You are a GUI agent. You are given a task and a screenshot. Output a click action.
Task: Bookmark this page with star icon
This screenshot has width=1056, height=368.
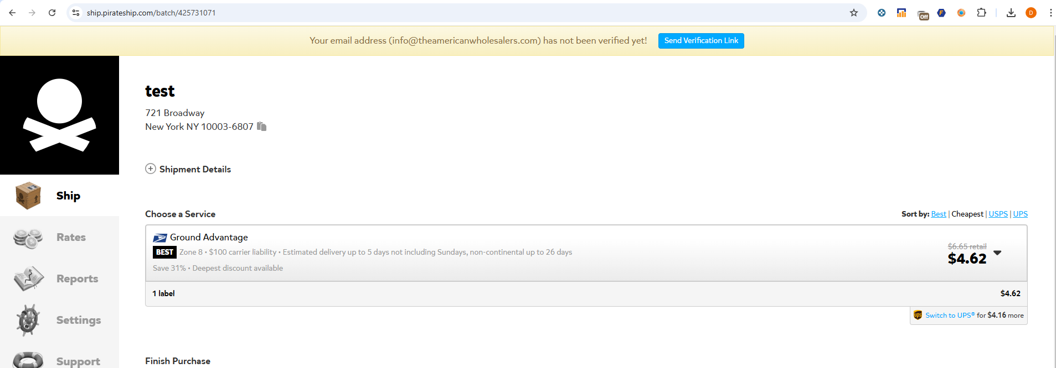(854, 13)
